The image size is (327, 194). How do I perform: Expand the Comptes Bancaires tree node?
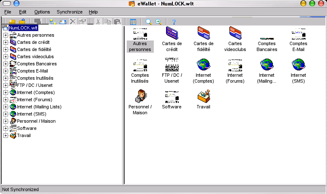(6, 64)
